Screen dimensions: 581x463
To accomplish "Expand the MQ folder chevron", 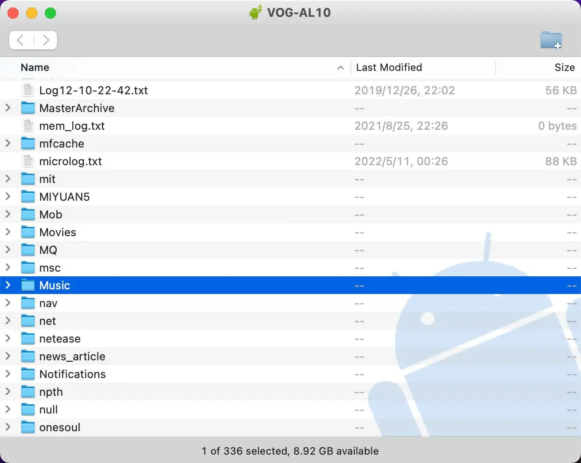I will (x=8, y=250).
